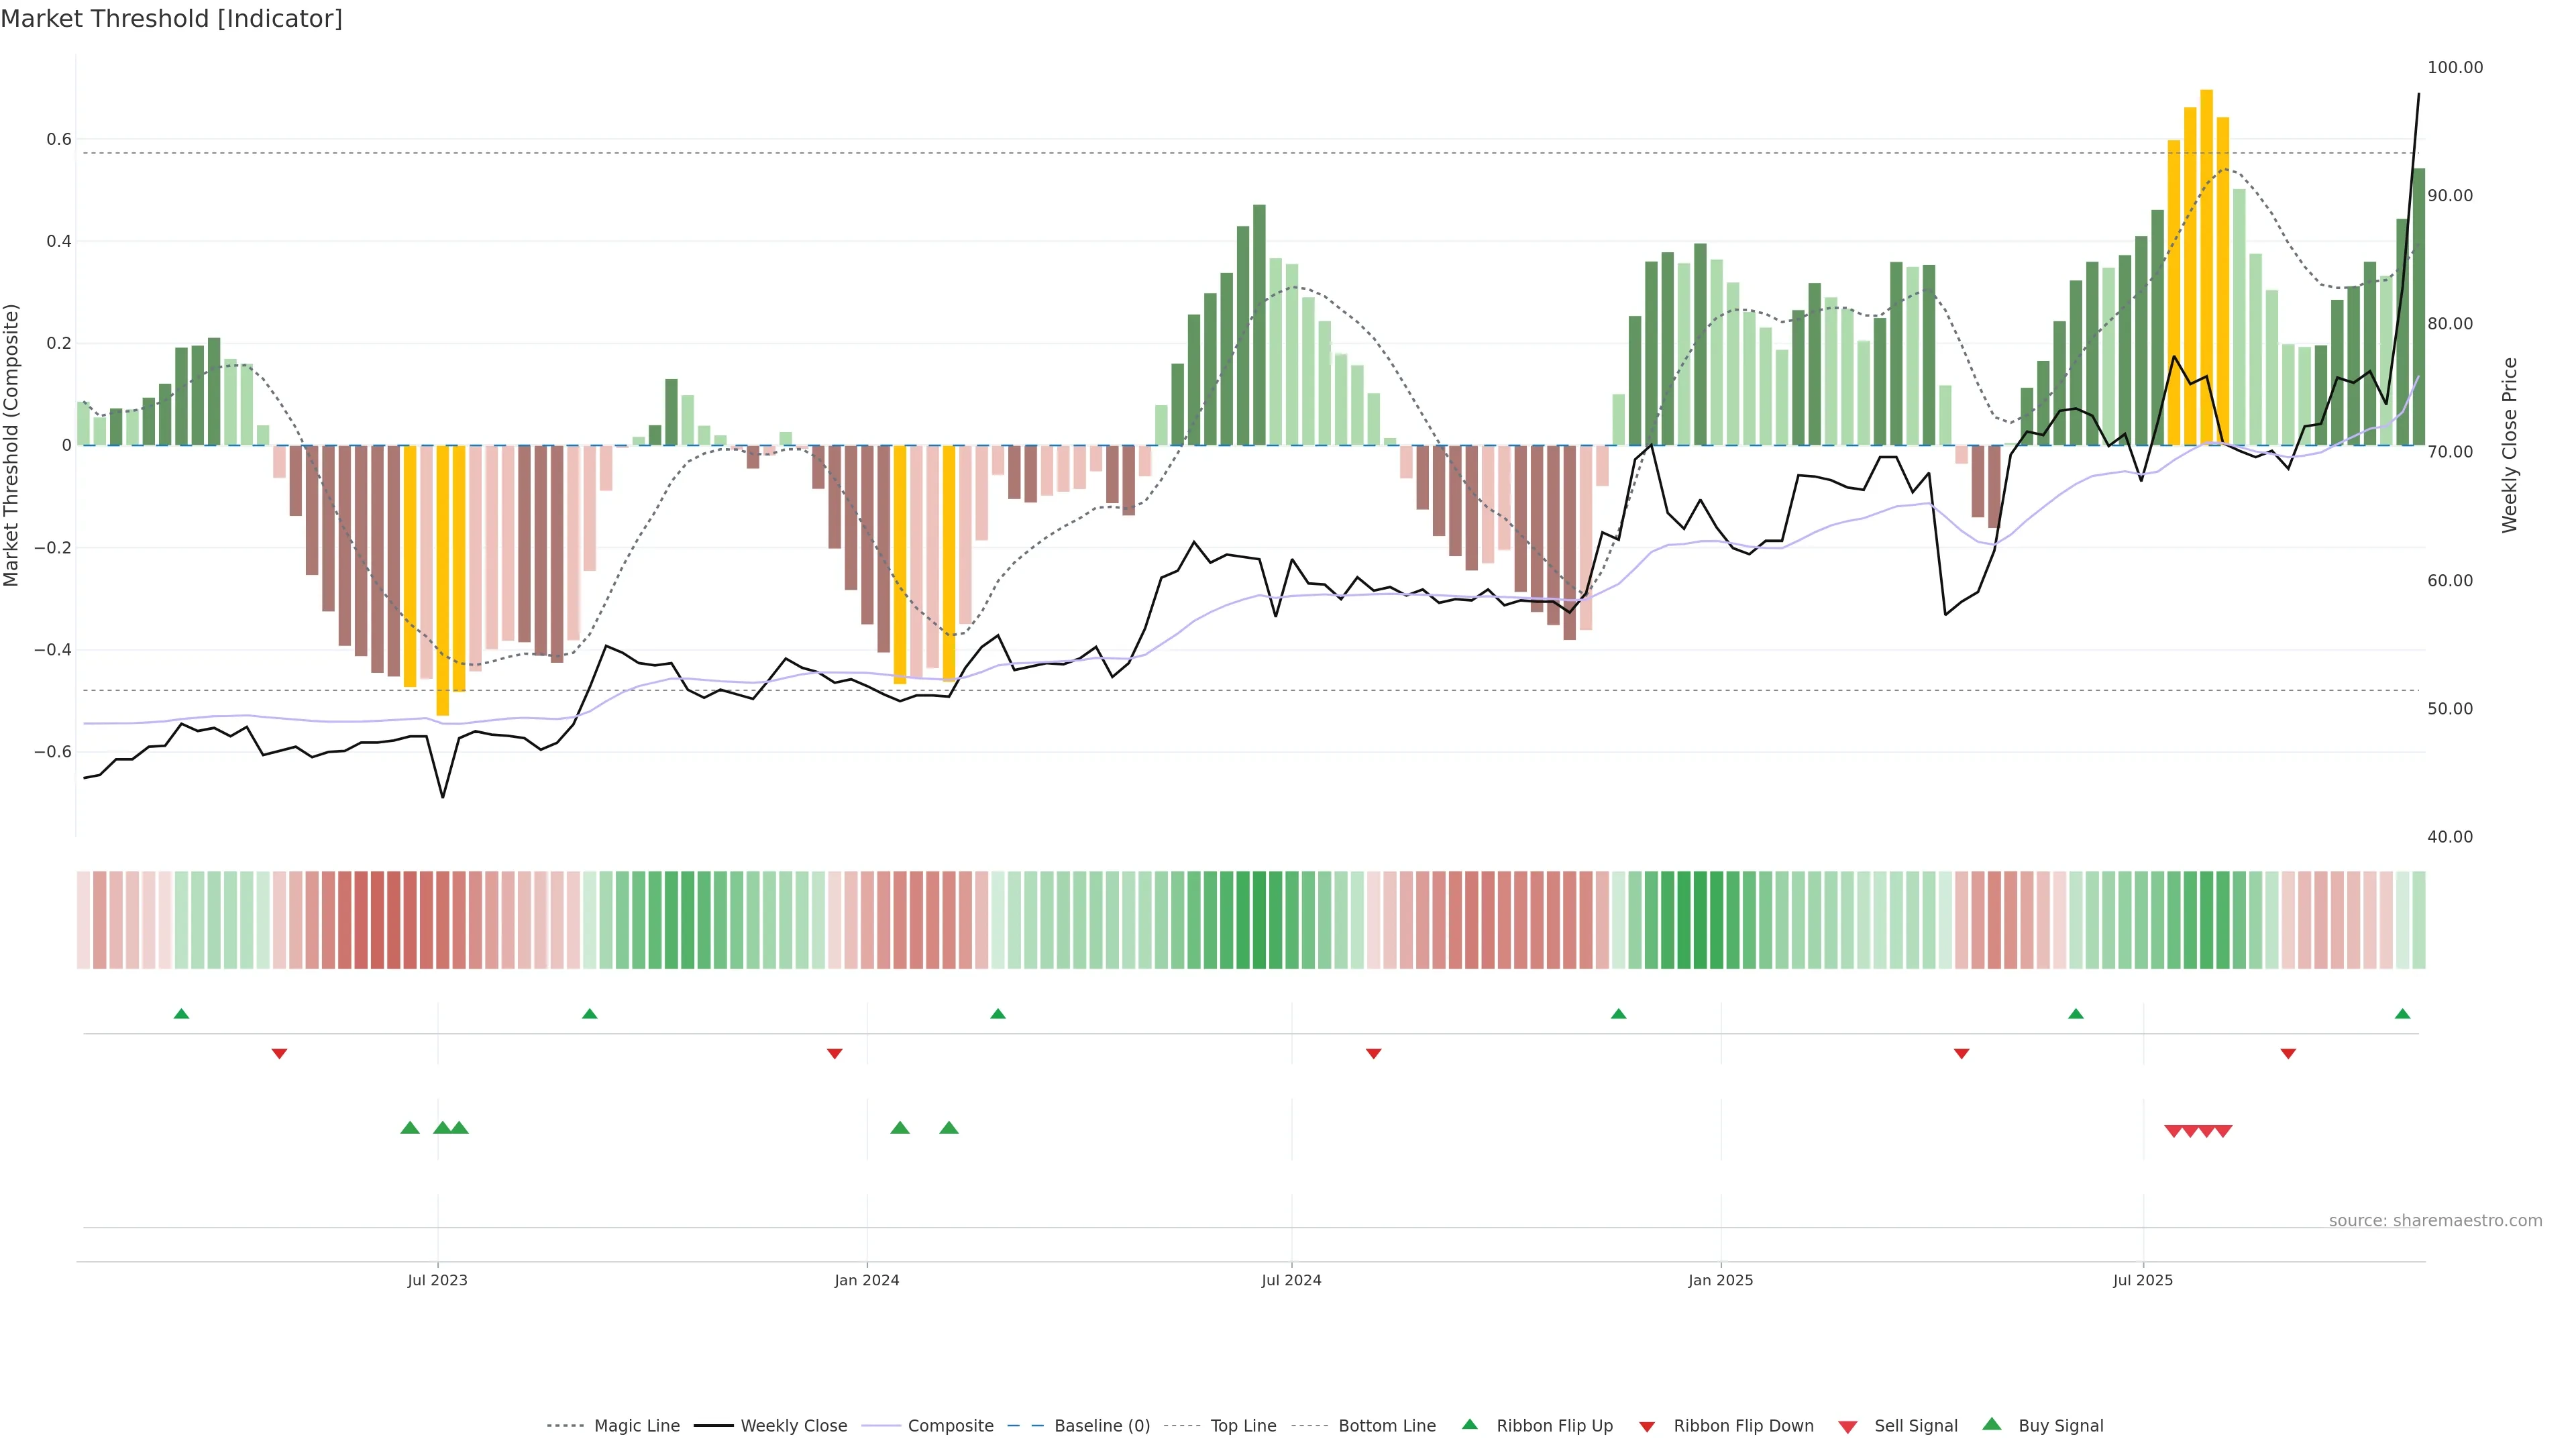Screen dimensions: 2576x1449
Task: Click the Jul 2024 x-axis label
Action: click(x=1291, y=1280)
